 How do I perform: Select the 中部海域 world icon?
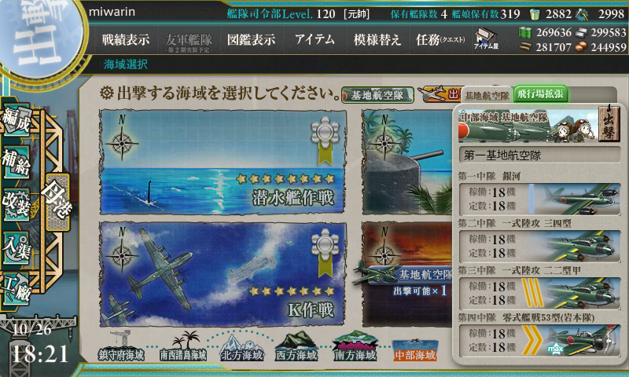point(415,350)
